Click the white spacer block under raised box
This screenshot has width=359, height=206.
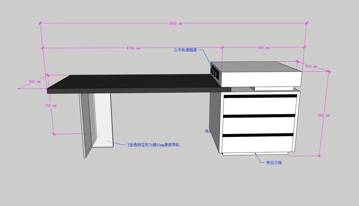274,88
